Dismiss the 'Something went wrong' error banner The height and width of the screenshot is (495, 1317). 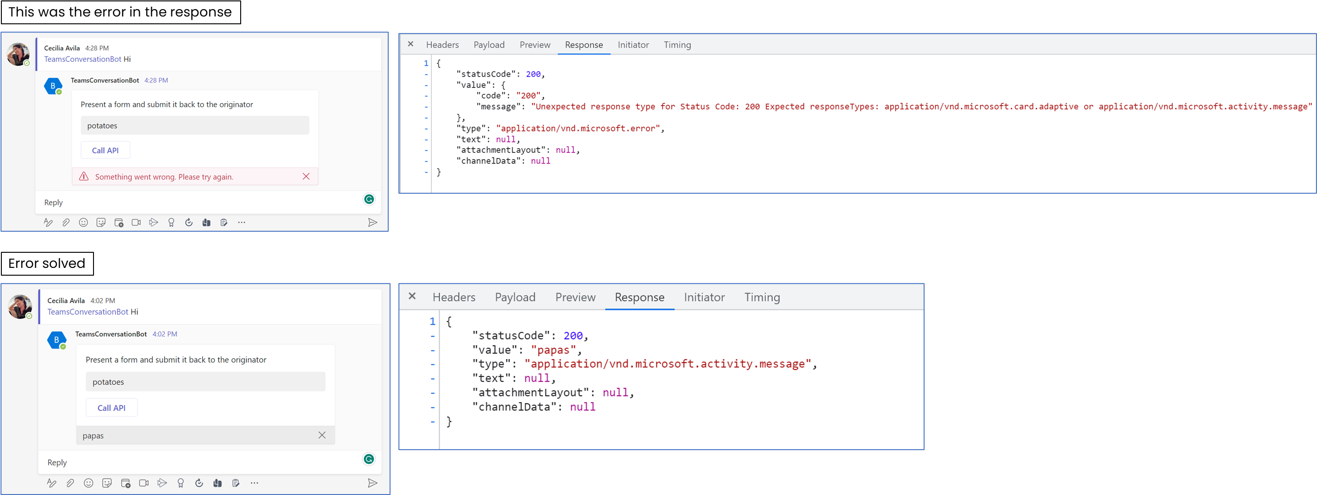pos(306,176)
